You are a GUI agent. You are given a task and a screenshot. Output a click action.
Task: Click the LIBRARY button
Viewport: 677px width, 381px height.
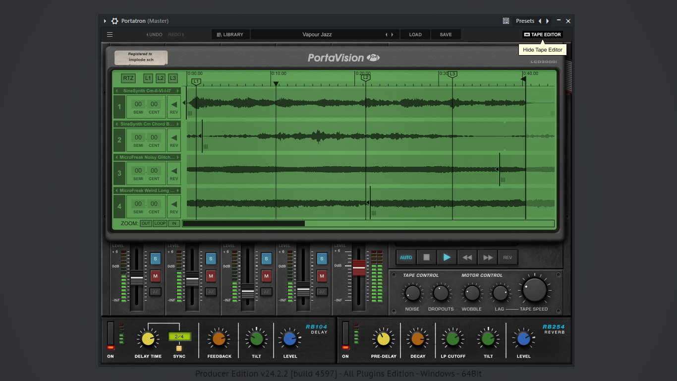pos(230,35)
